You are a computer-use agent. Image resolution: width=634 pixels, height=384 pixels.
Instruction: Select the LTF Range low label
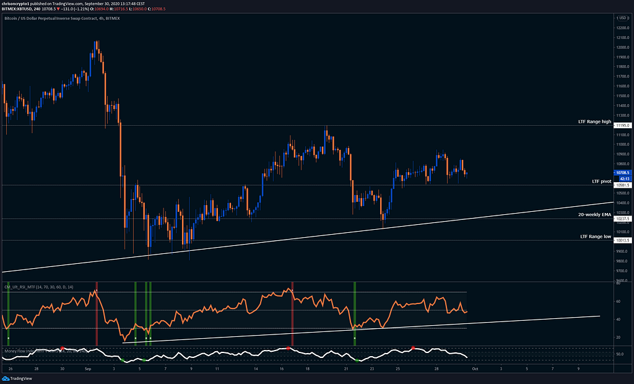(596, 237)
